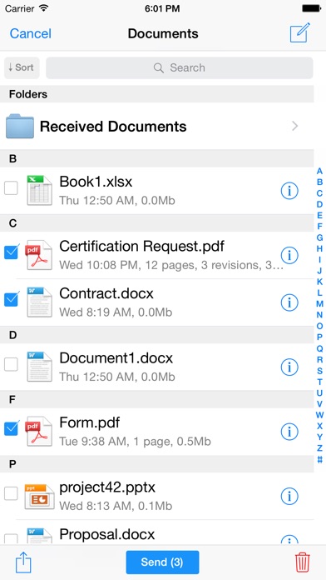Show info for Book1.xlsx

289,191
